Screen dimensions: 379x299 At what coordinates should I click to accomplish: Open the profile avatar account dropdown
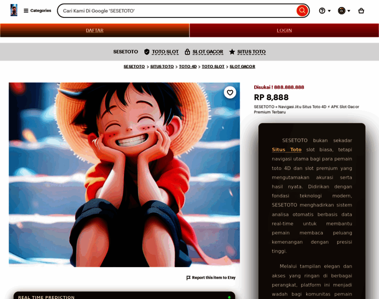344,10
